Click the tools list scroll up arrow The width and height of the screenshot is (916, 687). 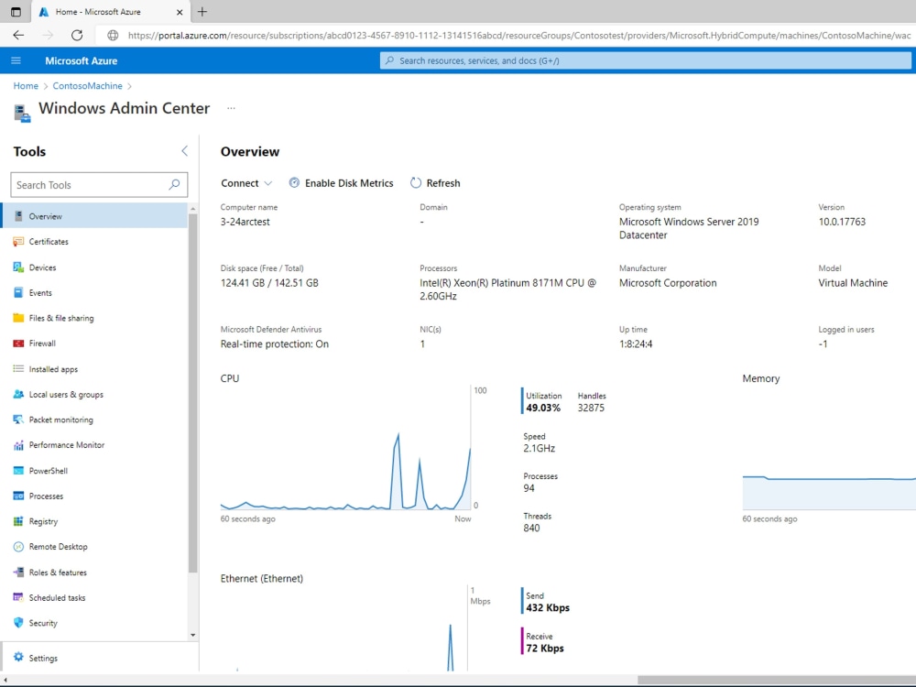[192, 209]
